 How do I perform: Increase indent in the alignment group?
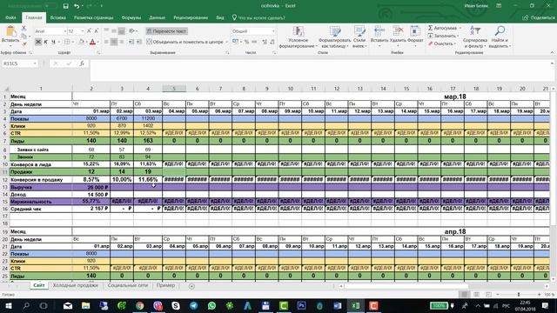point(139,42)
